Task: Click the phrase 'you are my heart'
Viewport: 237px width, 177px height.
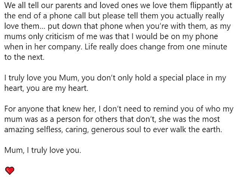Action: point(57,88)
